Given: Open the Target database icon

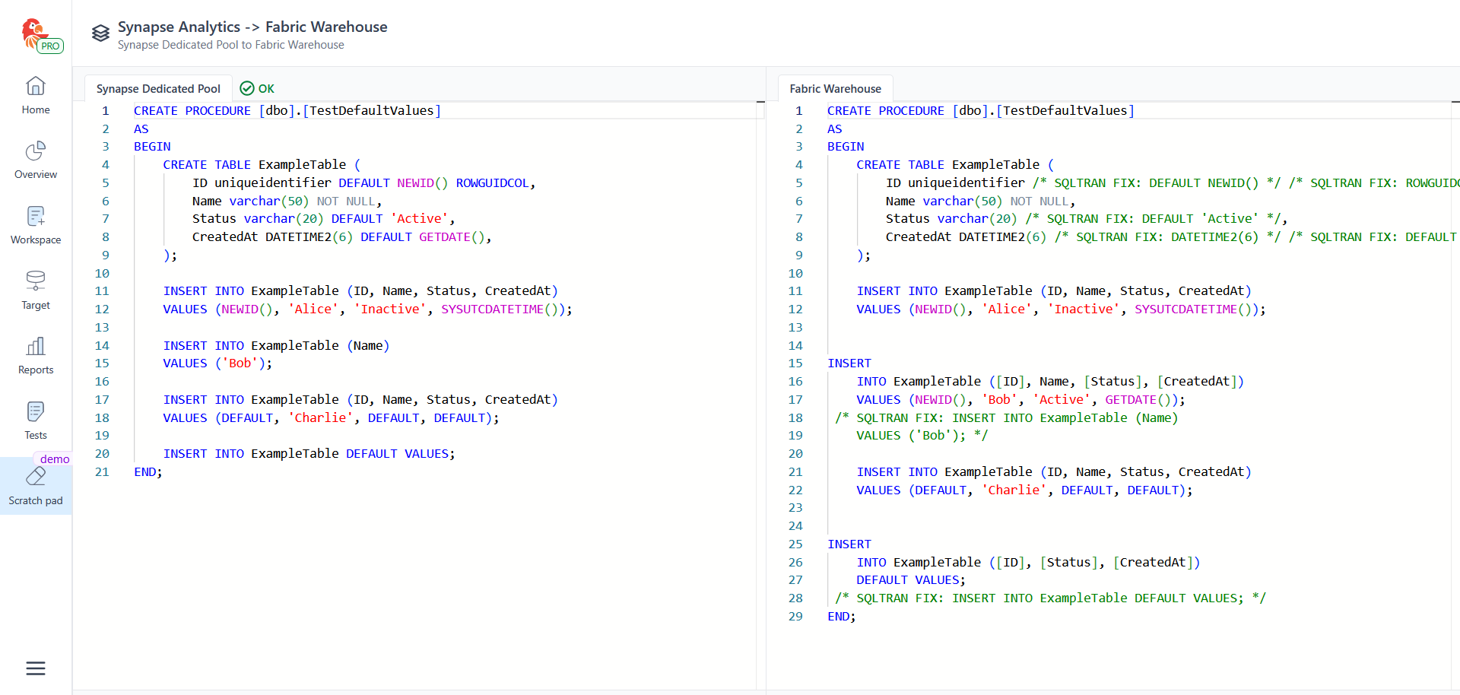Looking at the screenshot, I should point(36,281).
